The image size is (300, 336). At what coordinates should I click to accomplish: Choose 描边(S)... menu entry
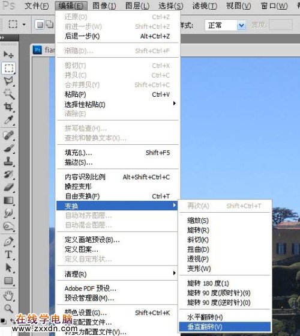pos(117,163)
